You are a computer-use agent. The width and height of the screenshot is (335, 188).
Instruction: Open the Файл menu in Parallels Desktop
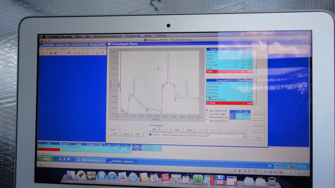pos(79,37)
